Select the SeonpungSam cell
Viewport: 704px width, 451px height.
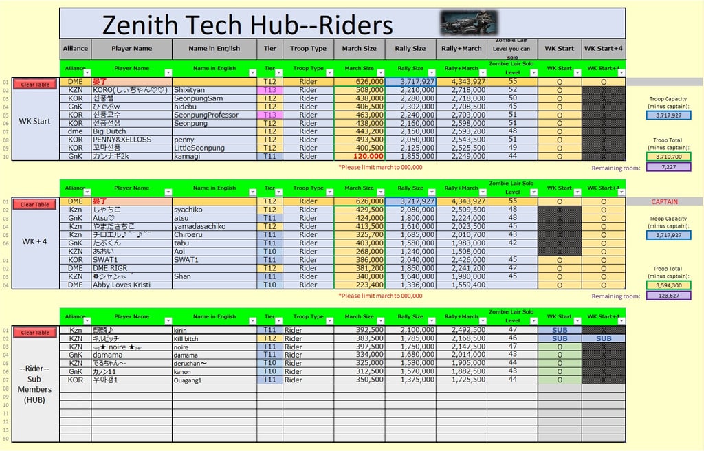point(214,98)
